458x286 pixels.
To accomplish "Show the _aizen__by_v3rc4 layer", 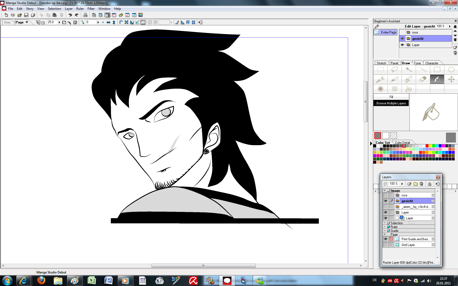I will pos(385,207).
